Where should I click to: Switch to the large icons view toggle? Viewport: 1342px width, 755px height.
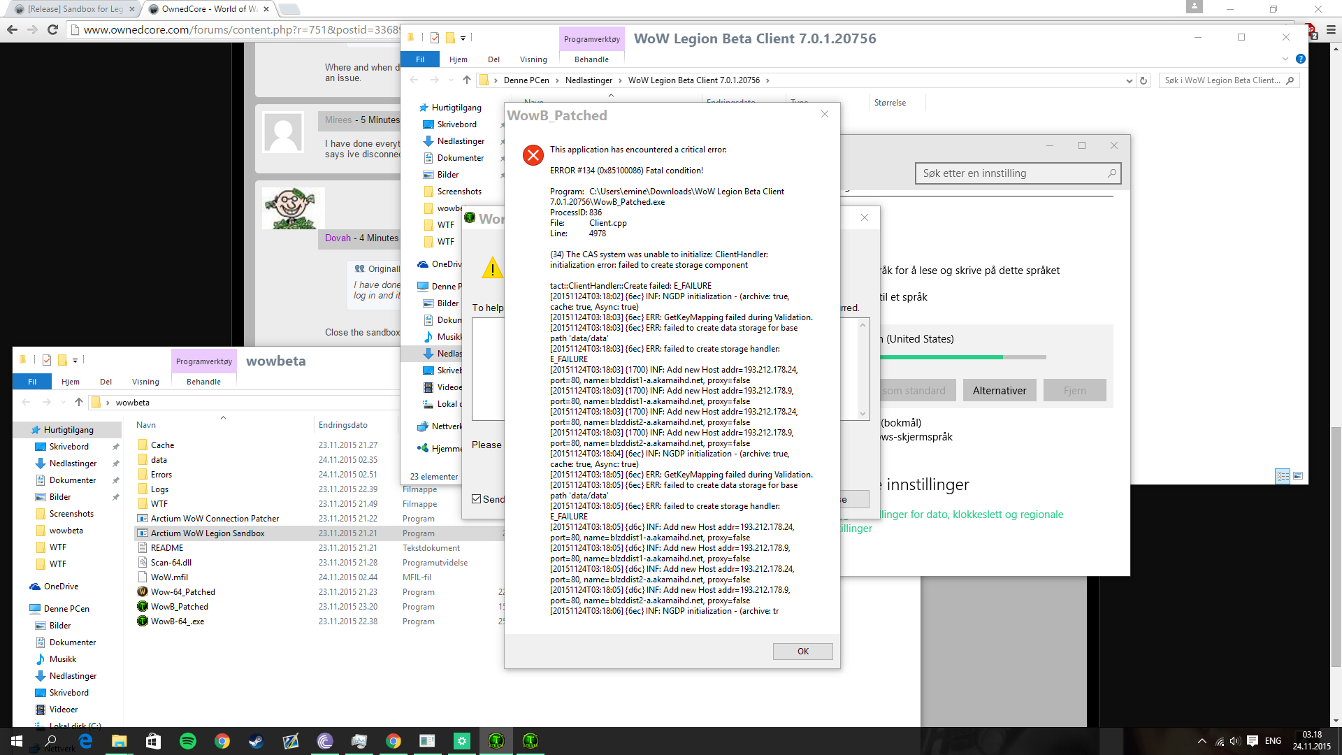click(1298, 476)
